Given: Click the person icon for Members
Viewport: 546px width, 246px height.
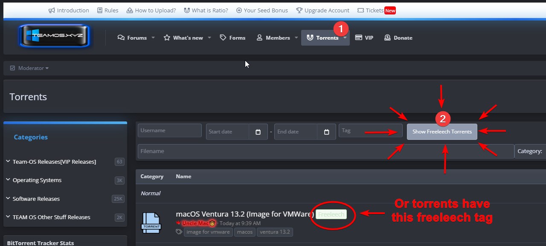Looking at the screenshot, I should 259,38.
